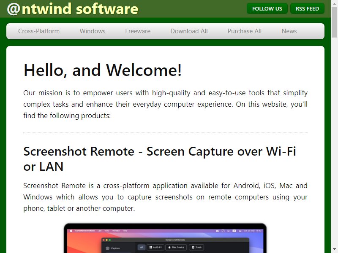Open the @ntwind software site logo

click(x=72, y=9)
